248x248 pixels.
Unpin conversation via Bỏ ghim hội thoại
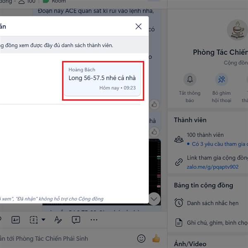[222, 79]
